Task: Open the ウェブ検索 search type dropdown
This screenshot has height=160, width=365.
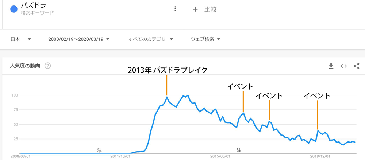Action: [205, 39]
